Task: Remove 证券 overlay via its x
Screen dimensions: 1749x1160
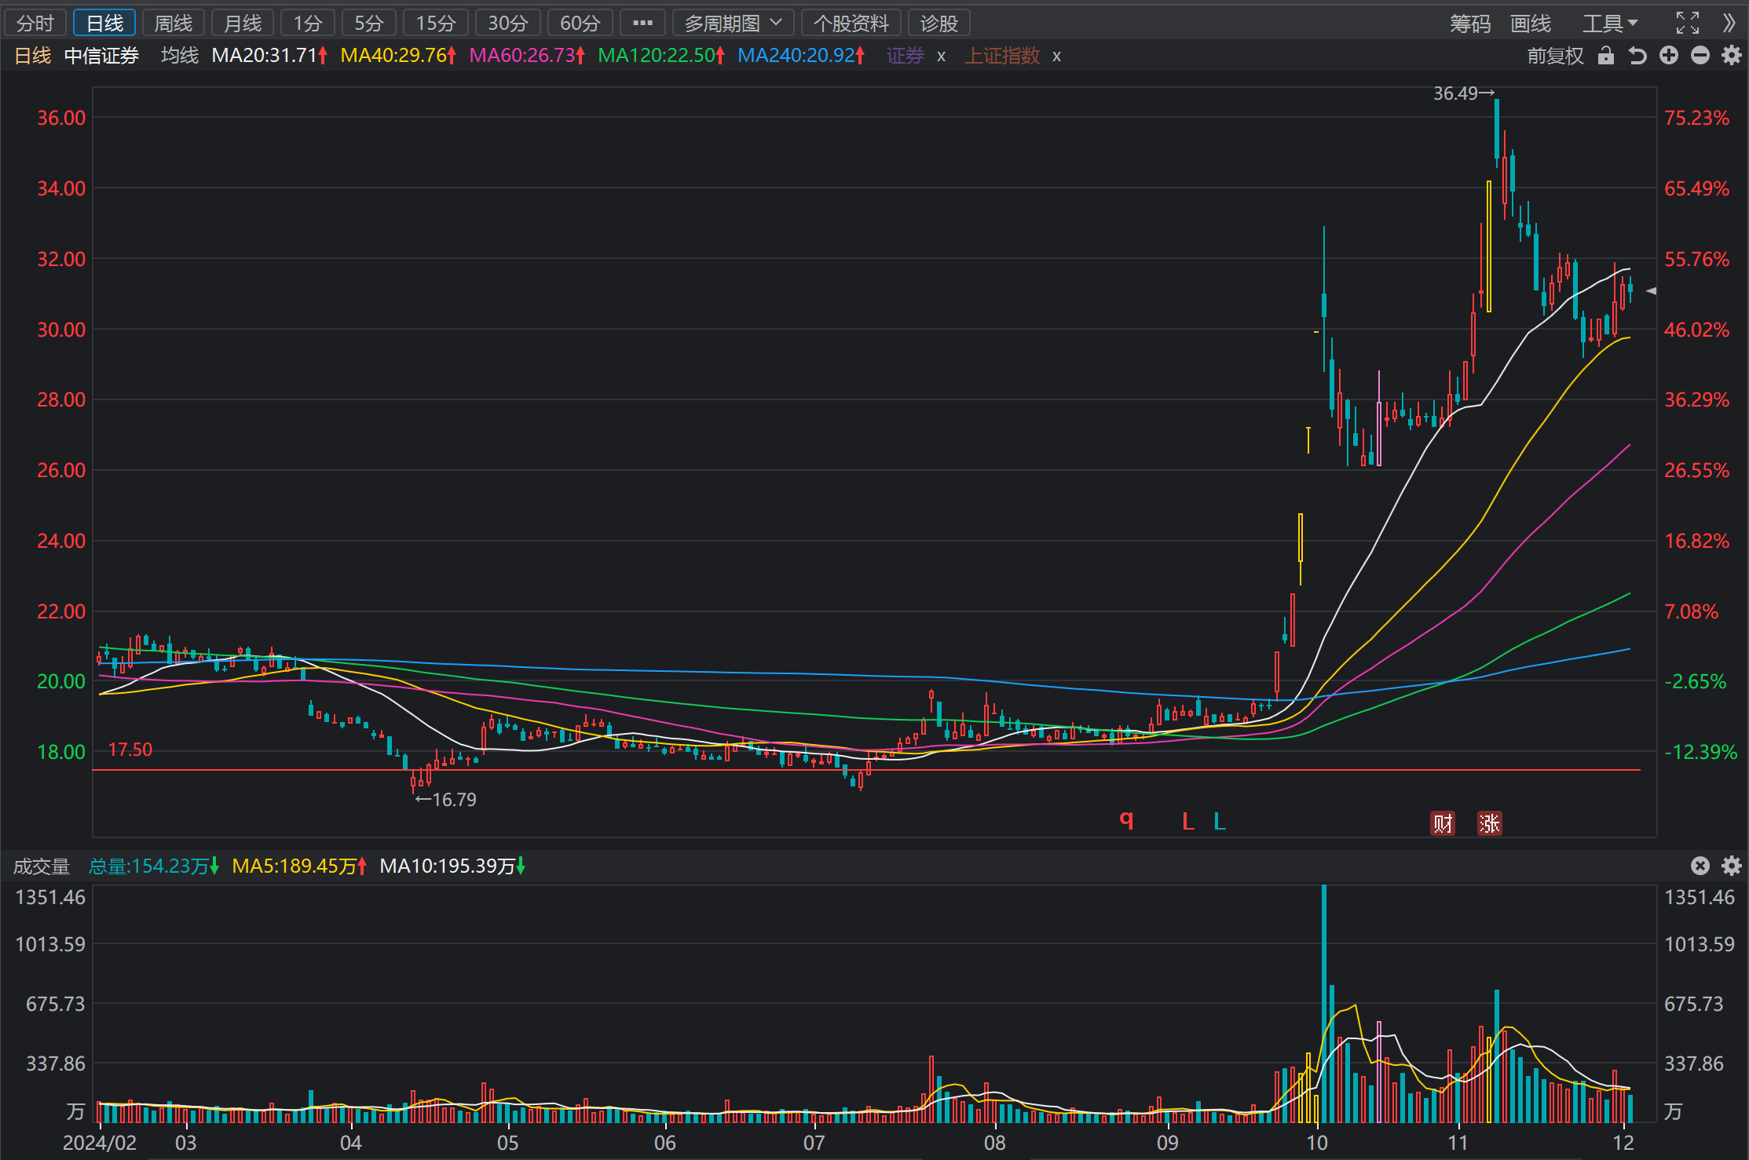Action: click(x=941, y=57)
